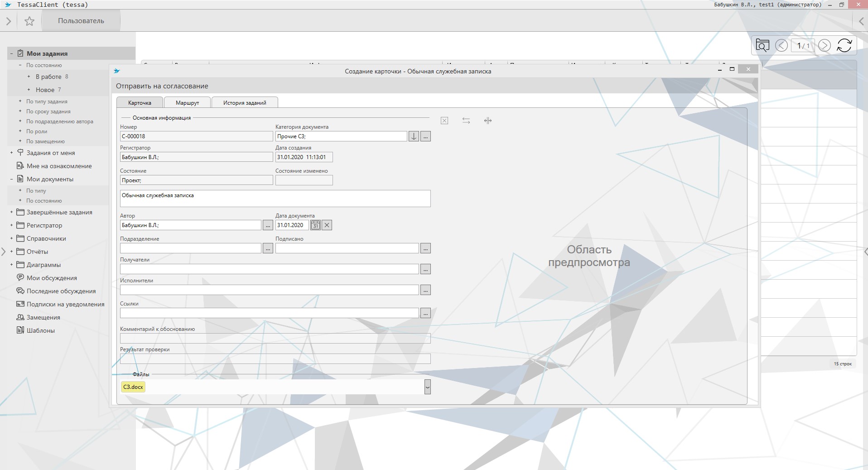Screen dimensions: 868x470
Task: Collapse the Мои задания tree node
Action: (11, 53)
